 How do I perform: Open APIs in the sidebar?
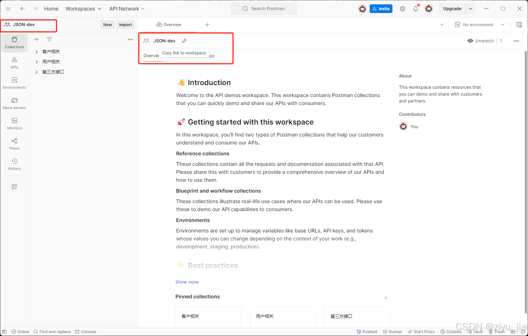coord(14,63)
